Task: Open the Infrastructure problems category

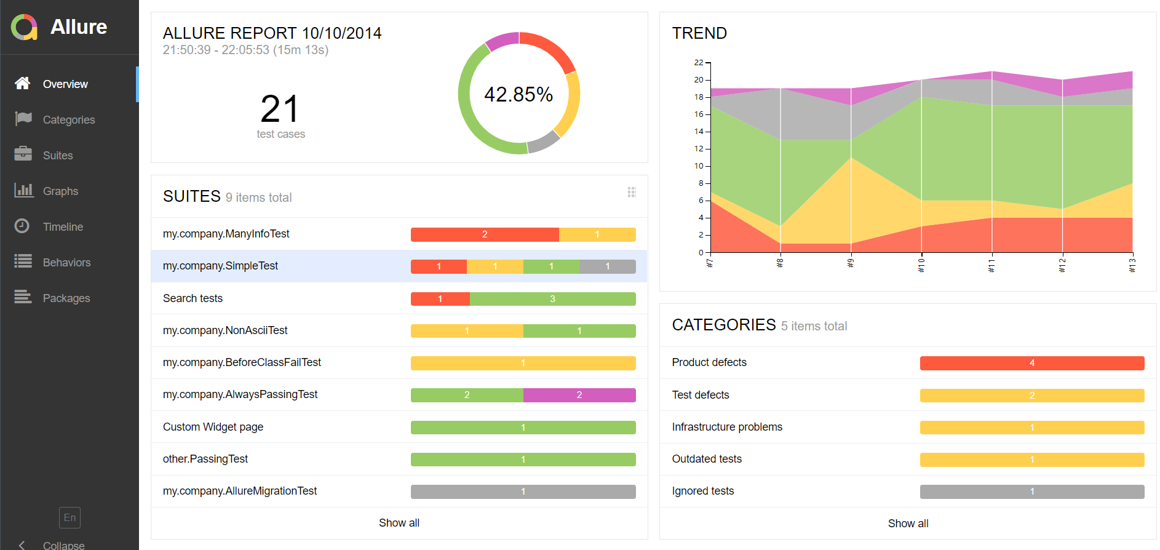Action: pyautogui.click(x=908, y=427)
